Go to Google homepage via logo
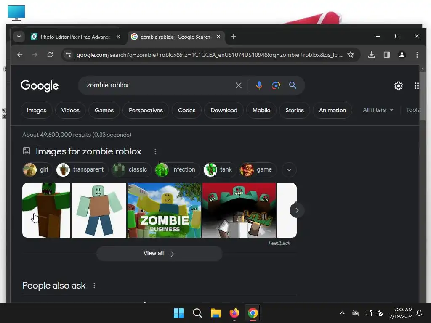Image resolution: width=431 pixels, height=323 pixels. [40, 86]
